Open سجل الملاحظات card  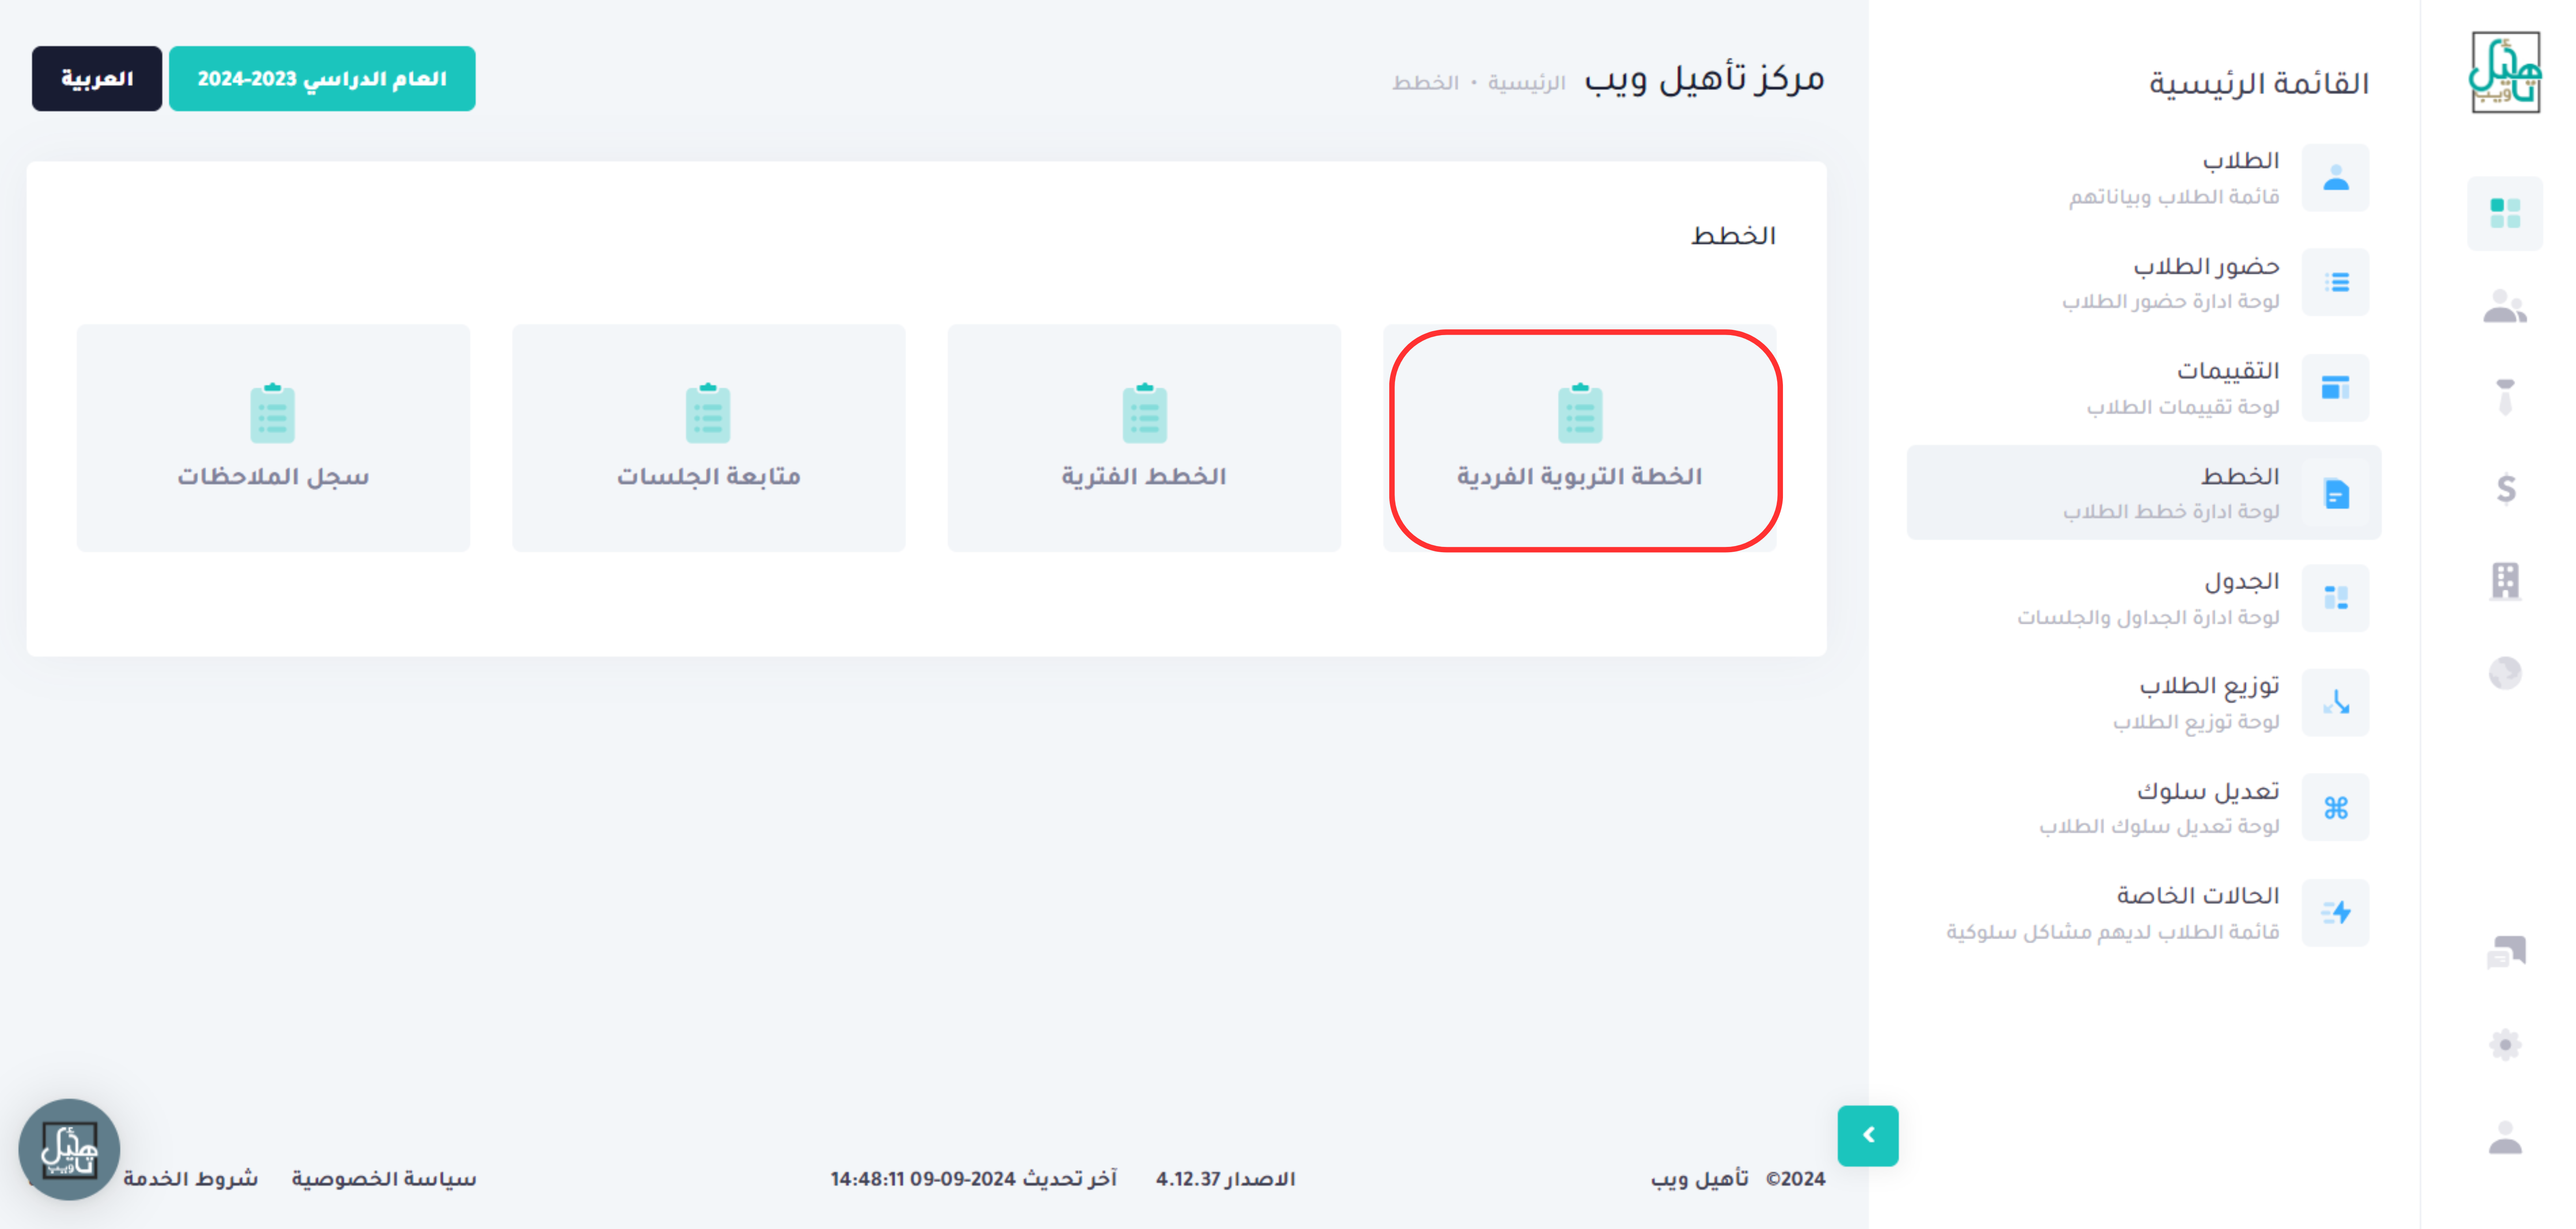tap(273, 438)
